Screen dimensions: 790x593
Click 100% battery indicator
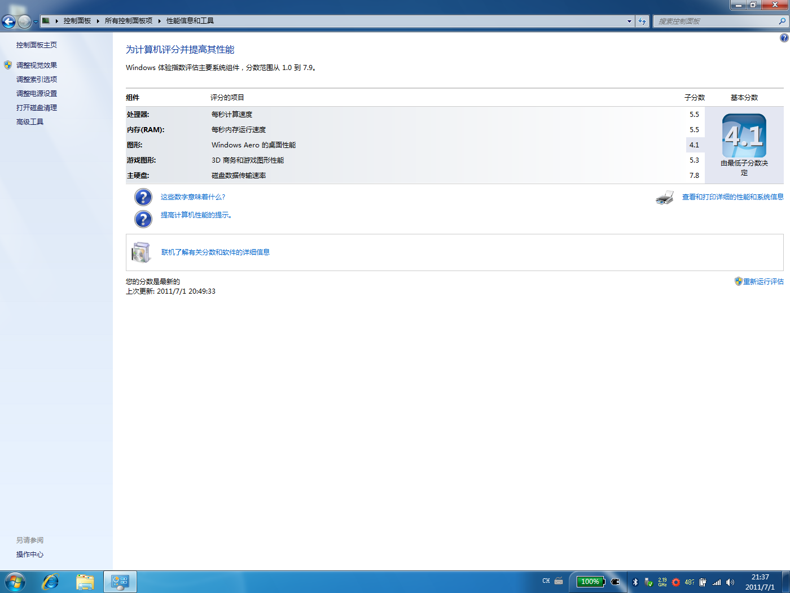coord(590,582)
